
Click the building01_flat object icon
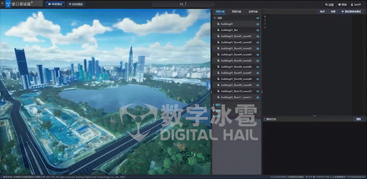[218, 30]
